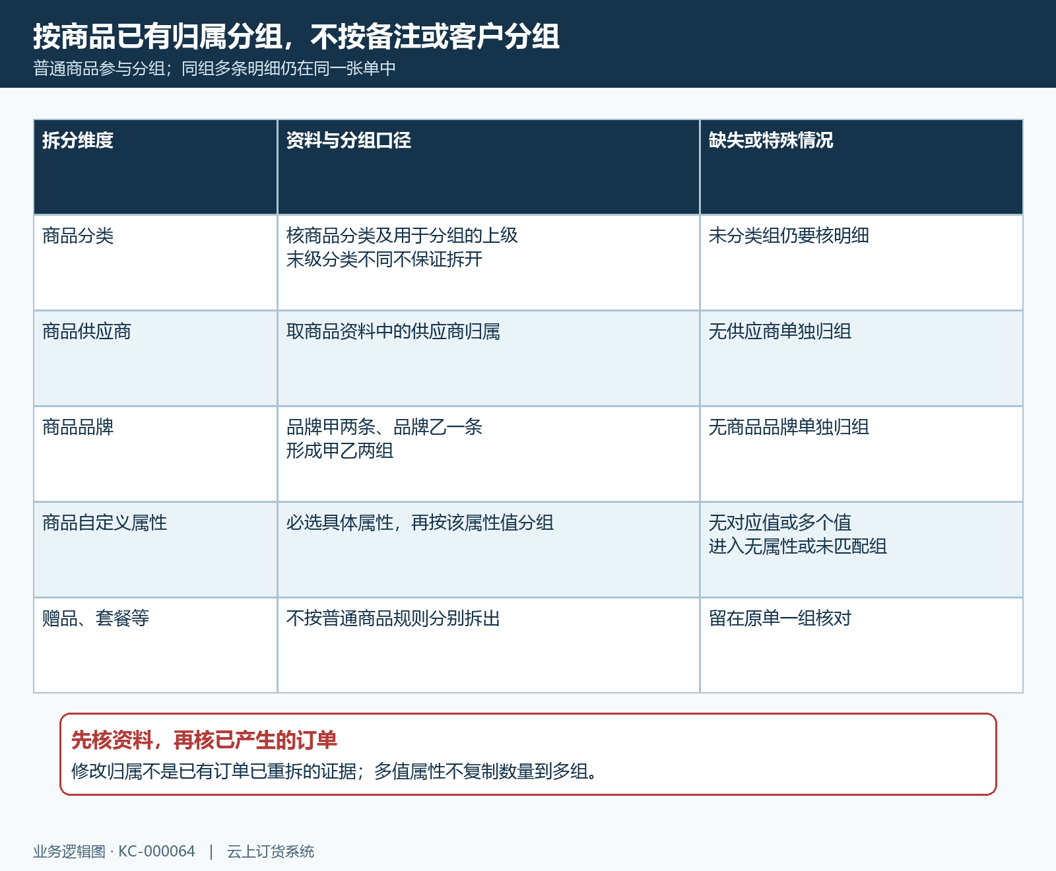Click the text 核商品分类及用于分组的上级
This screenshot has height=871, width=1056.
[x=402, y=236]
